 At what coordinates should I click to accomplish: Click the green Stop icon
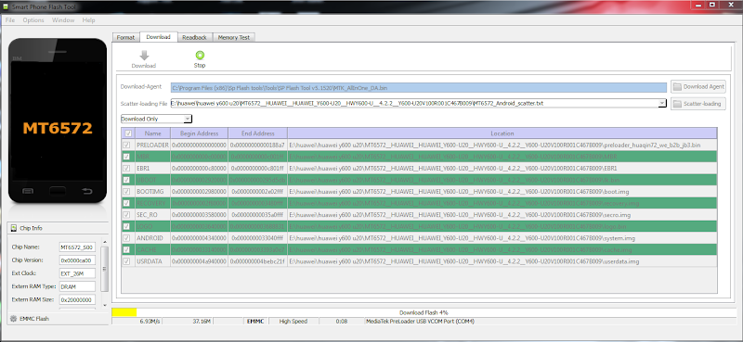tap(200, 56)
